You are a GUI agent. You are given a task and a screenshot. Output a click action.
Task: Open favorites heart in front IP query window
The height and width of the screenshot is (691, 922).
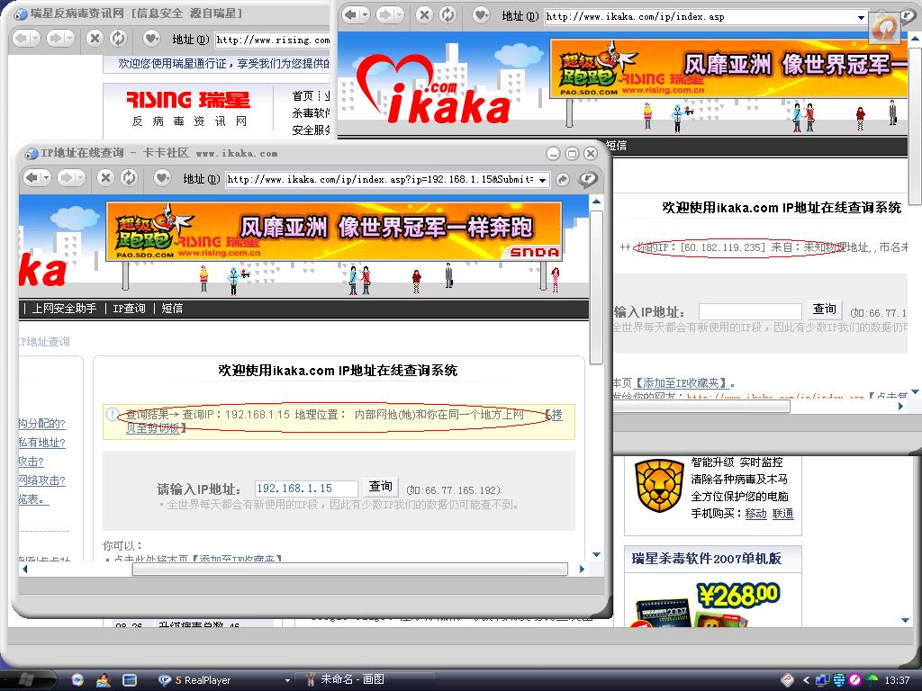coord(162,177)
